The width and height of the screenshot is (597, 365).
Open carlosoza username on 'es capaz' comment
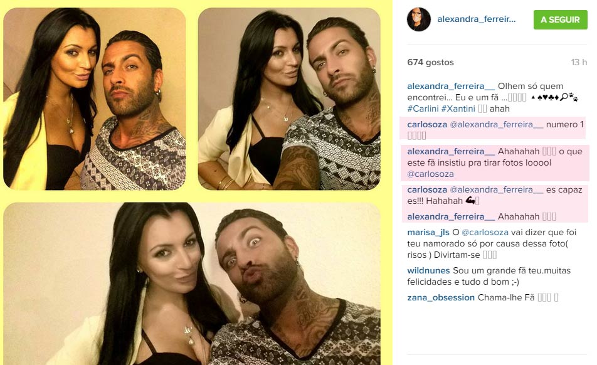coord(427,189)
